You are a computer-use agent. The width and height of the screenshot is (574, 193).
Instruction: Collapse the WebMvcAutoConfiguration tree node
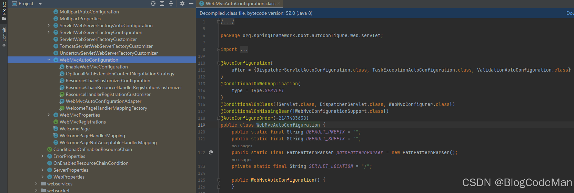point(49,60)
